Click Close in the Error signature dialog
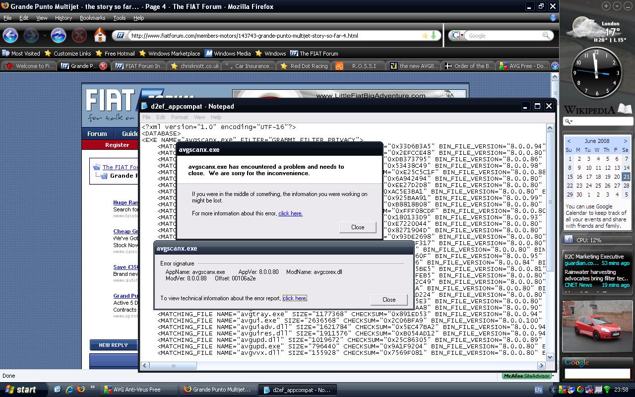The height and width of the screenshot is (397, 635). tap(389, 300)
